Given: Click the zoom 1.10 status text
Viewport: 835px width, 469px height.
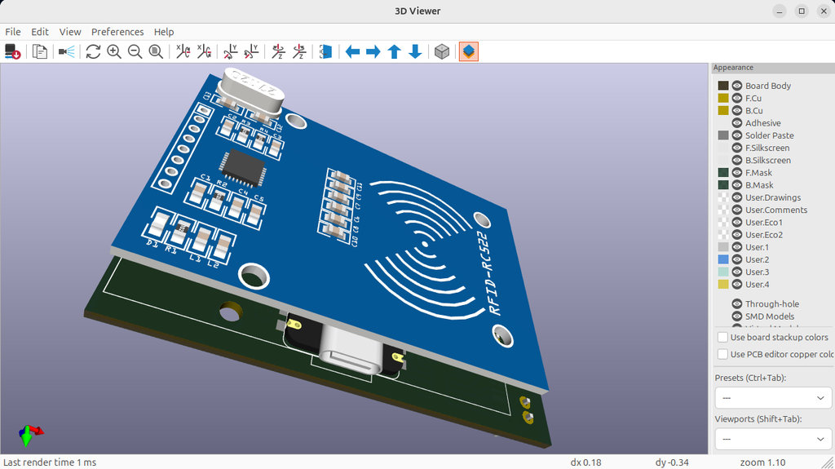Looking at the screenshot, I should coord(762,462).
